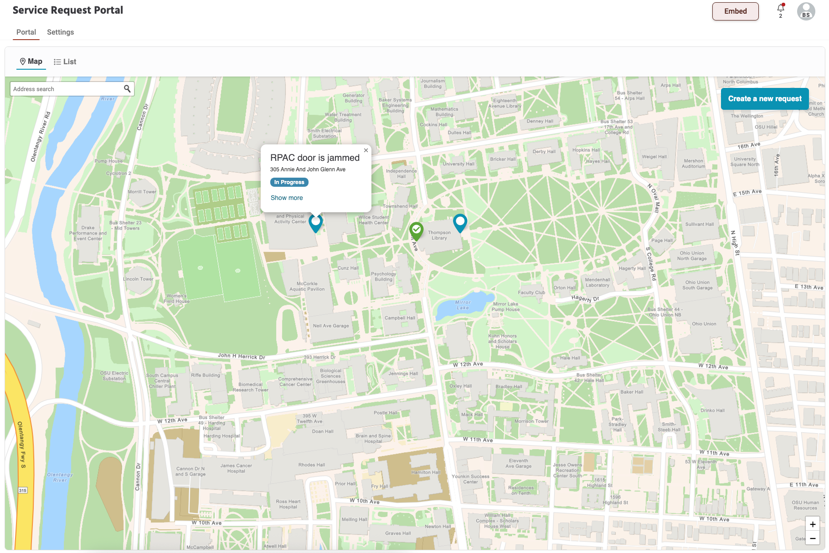
Task: Click the 305 Annie And John Glenn Ave address
Action: pyautogui.click(x=308, y=169)
